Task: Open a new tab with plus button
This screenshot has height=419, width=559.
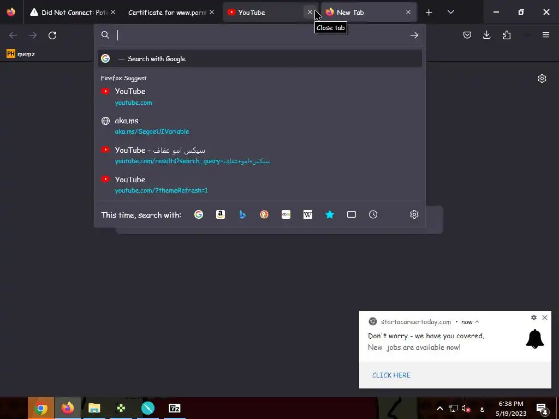Action: (429, 13)
